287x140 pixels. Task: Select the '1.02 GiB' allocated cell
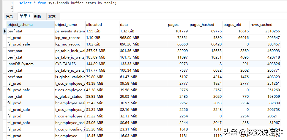102,44
